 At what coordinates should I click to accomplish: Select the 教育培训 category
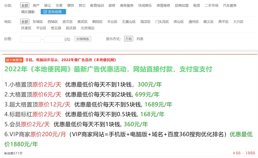[97, 5]
